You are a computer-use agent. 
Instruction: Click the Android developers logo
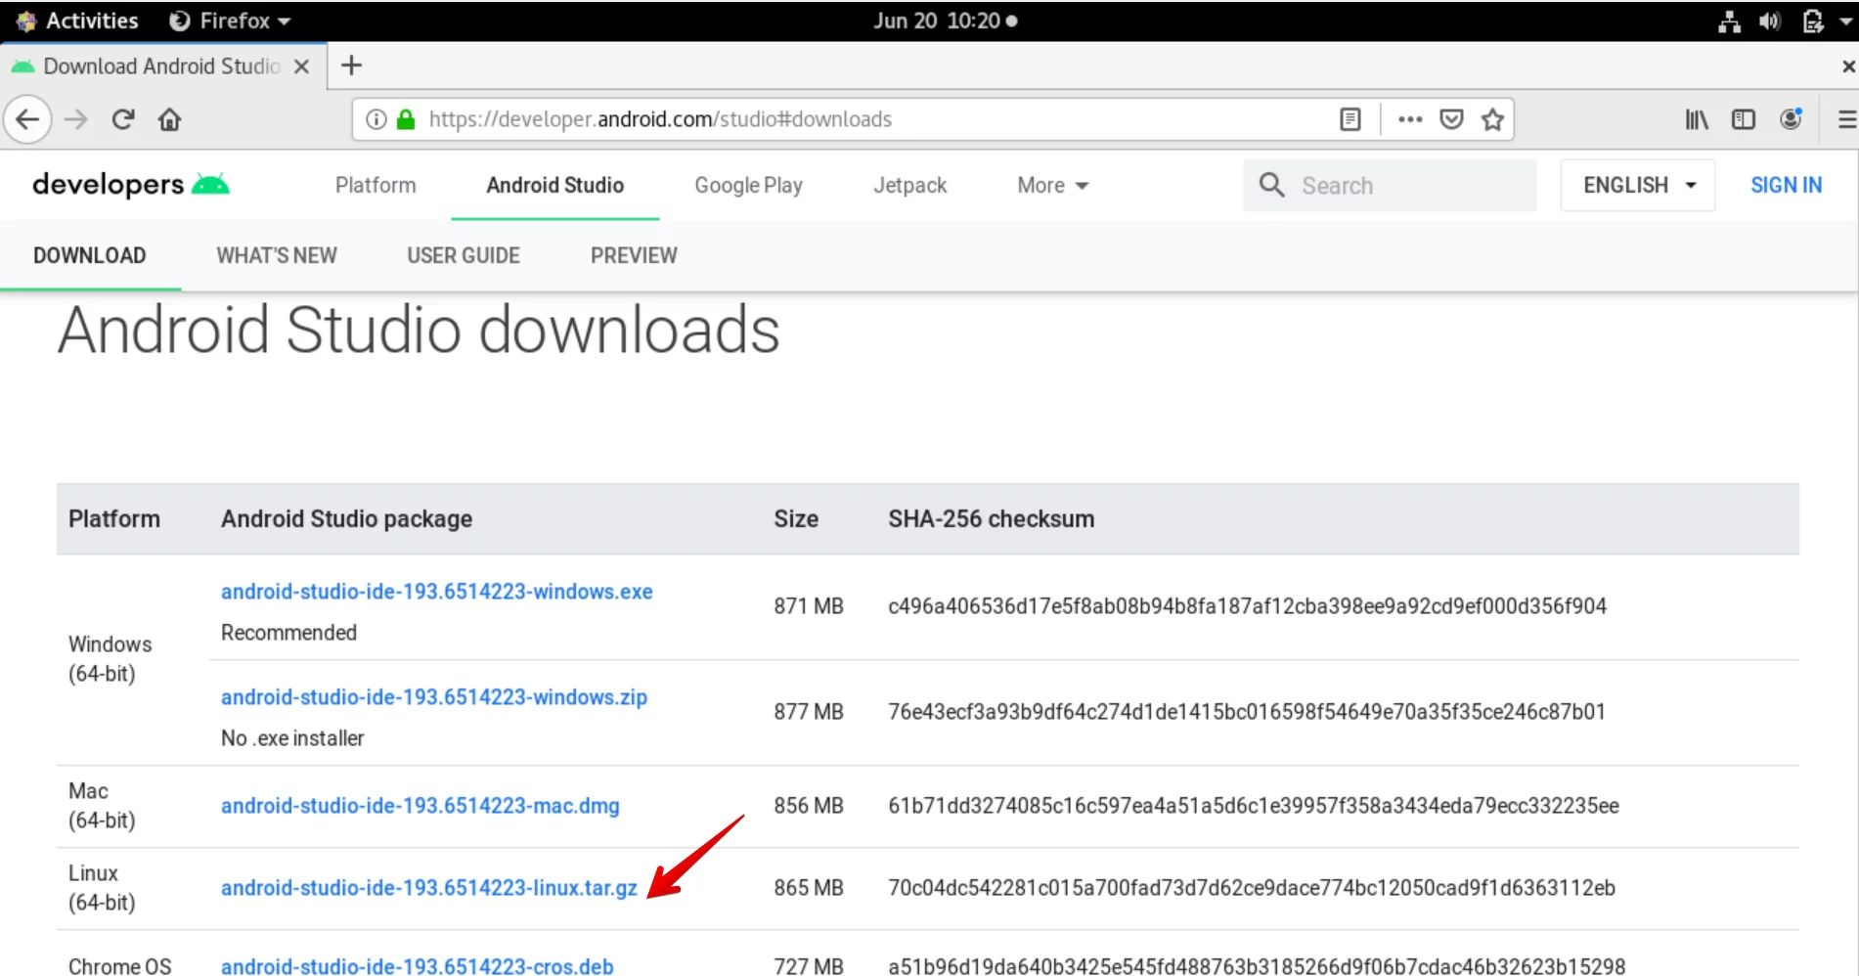(x=131, y=184)
